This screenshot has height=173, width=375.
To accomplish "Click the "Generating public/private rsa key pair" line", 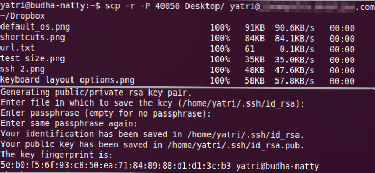I will 96,93.
